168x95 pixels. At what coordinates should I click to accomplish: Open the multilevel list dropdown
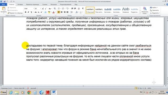pos(69,8)
